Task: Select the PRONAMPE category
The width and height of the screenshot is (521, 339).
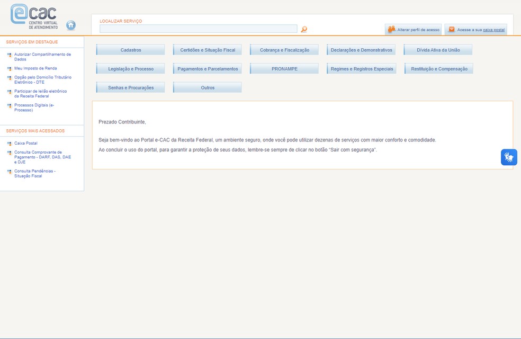Action: 284,69
